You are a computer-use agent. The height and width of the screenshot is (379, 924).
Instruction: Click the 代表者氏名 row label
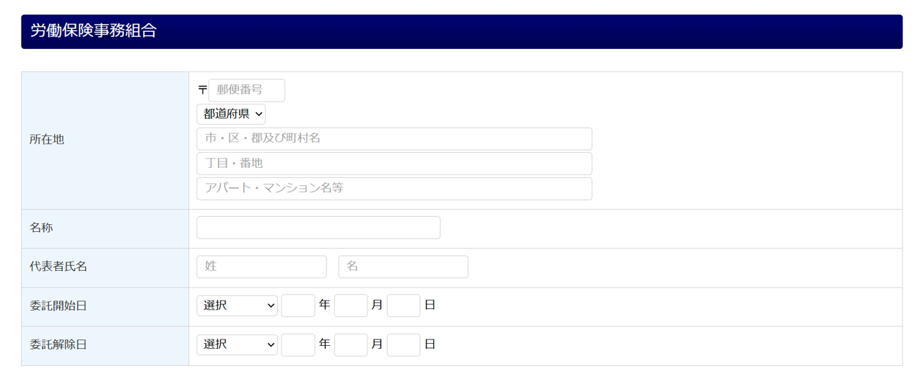[58, 267]
